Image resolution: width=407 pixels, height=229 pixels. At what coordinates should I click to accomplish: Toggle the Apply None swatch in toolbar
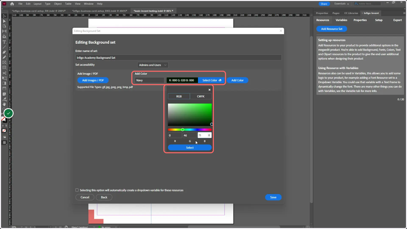click(x=4, y=131)
